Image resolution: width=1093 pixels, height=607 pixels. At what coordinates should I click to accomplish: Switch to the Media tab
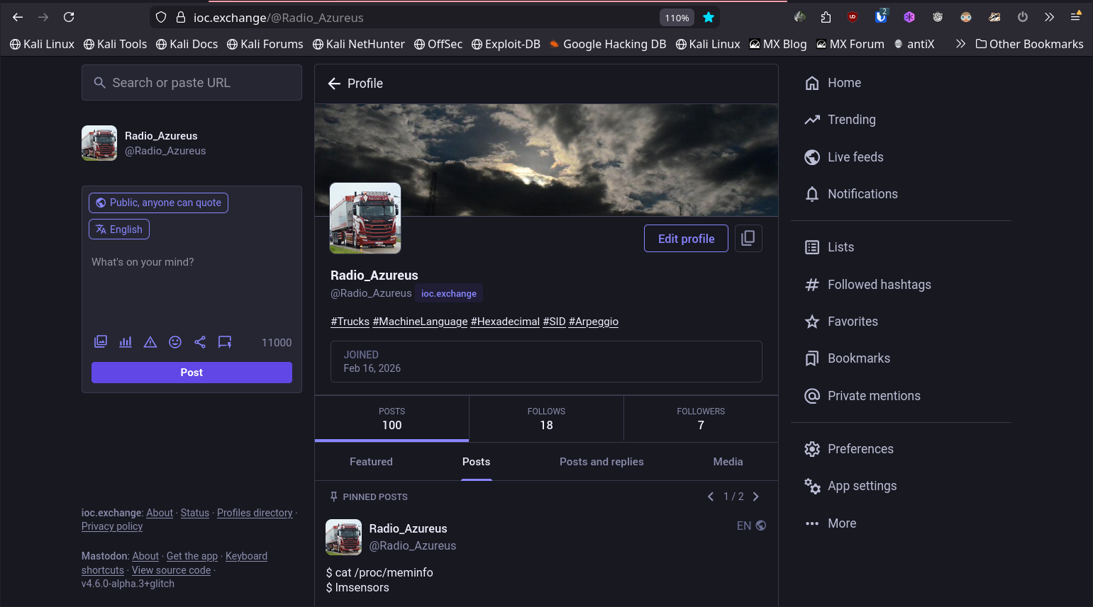[x=728, y=462]
